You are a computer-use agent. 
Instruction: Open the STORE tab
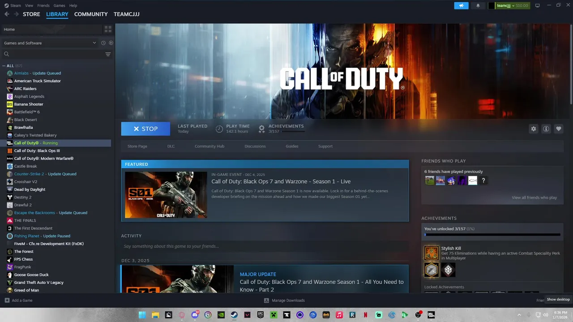click(x=31, y=14)
